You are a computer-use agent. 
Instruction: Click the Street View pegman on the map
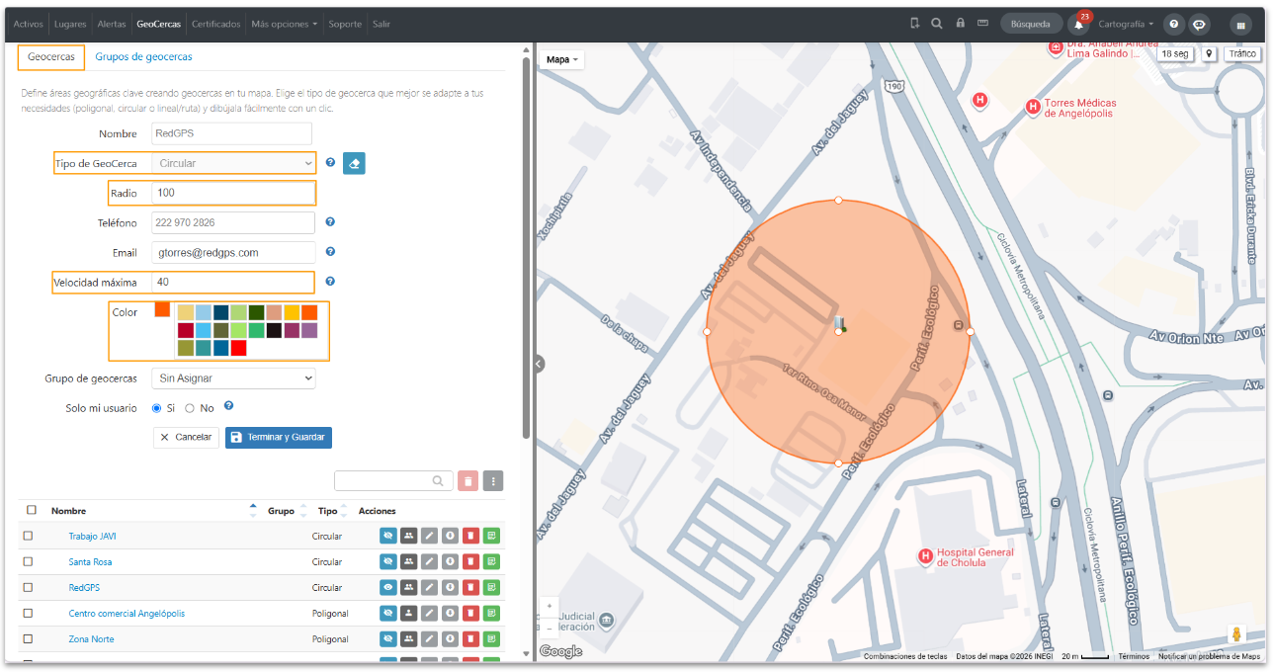[x=1236, y=634]
